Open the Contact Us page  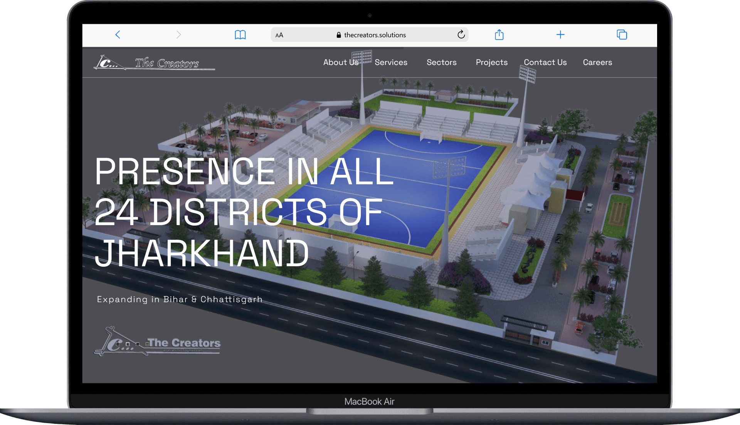tap(545, 62)
